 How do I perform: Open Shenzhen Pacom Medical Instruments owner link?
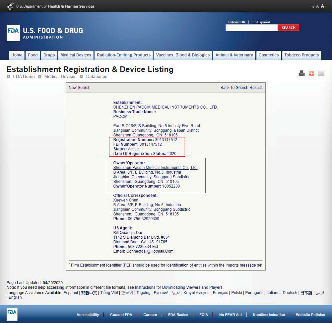[x=155, y=168]
